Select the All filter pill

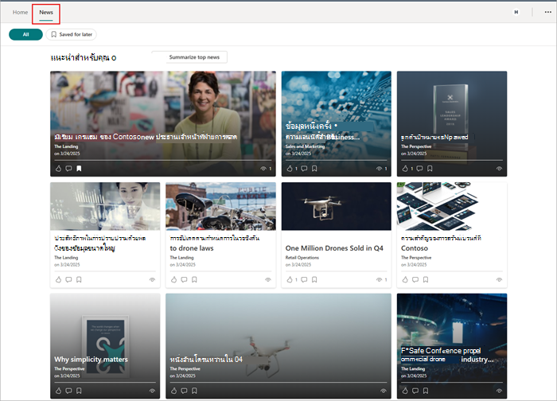pyautogui.click(x=25, y=34)
